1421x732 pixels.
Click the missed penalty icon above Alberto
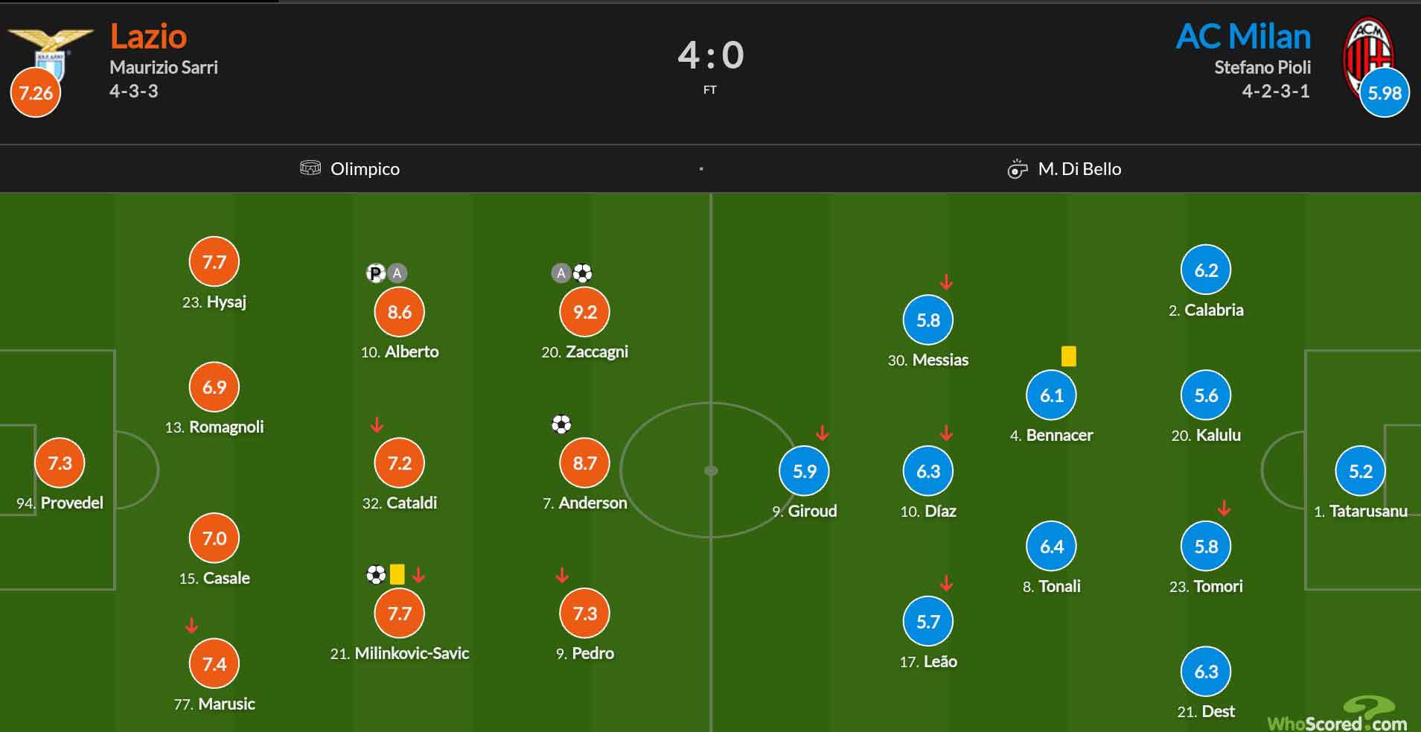pos(376,273)
